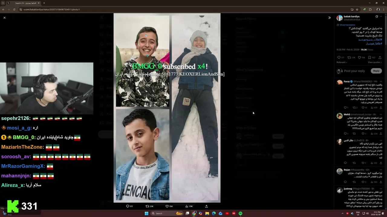Click the share icon under the photo

pos(207,206)
